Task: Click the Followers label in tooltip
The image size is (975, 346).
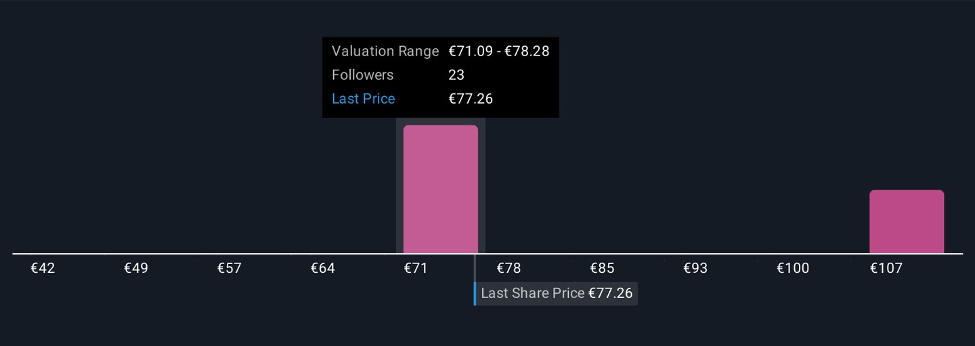Action: coord(362,75)
